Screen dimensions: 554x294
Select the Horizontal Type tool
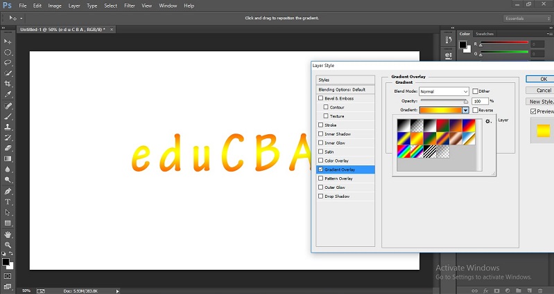tap(8, 202)
